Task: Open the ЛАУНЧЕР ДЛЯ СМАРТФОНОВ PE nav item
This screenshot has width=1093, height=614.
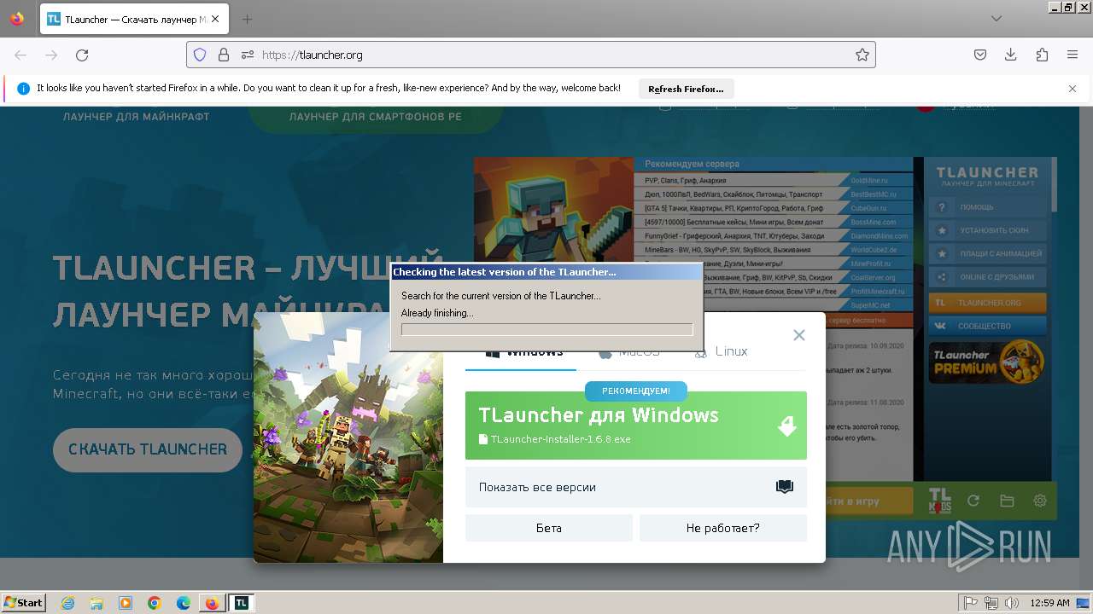Action: coord(375,117)
